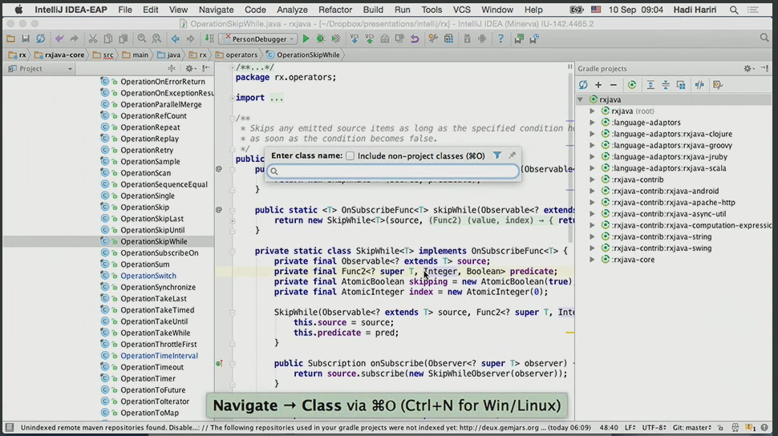Click the Execute Gradle task green icon
778x436 pixels.
pos(632,85)
